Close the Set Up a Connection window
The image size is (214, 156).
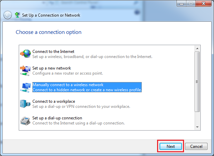pyautogui.click(x=203, y=4)
